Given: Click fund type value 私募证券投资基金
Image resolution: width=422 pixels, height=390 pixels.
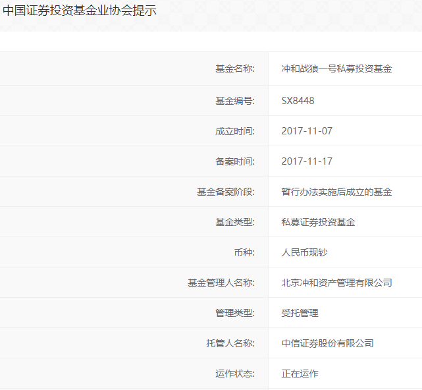Looking at the screenshot, I should point(318,222).
